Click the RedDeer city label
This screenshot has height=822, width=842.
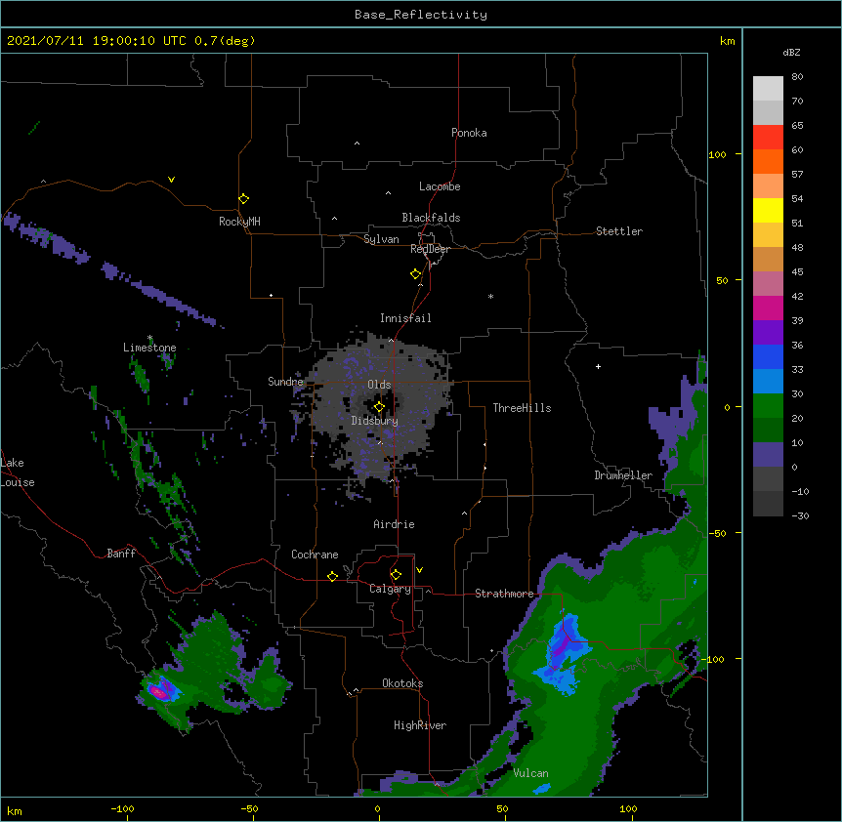pos(430,249)
